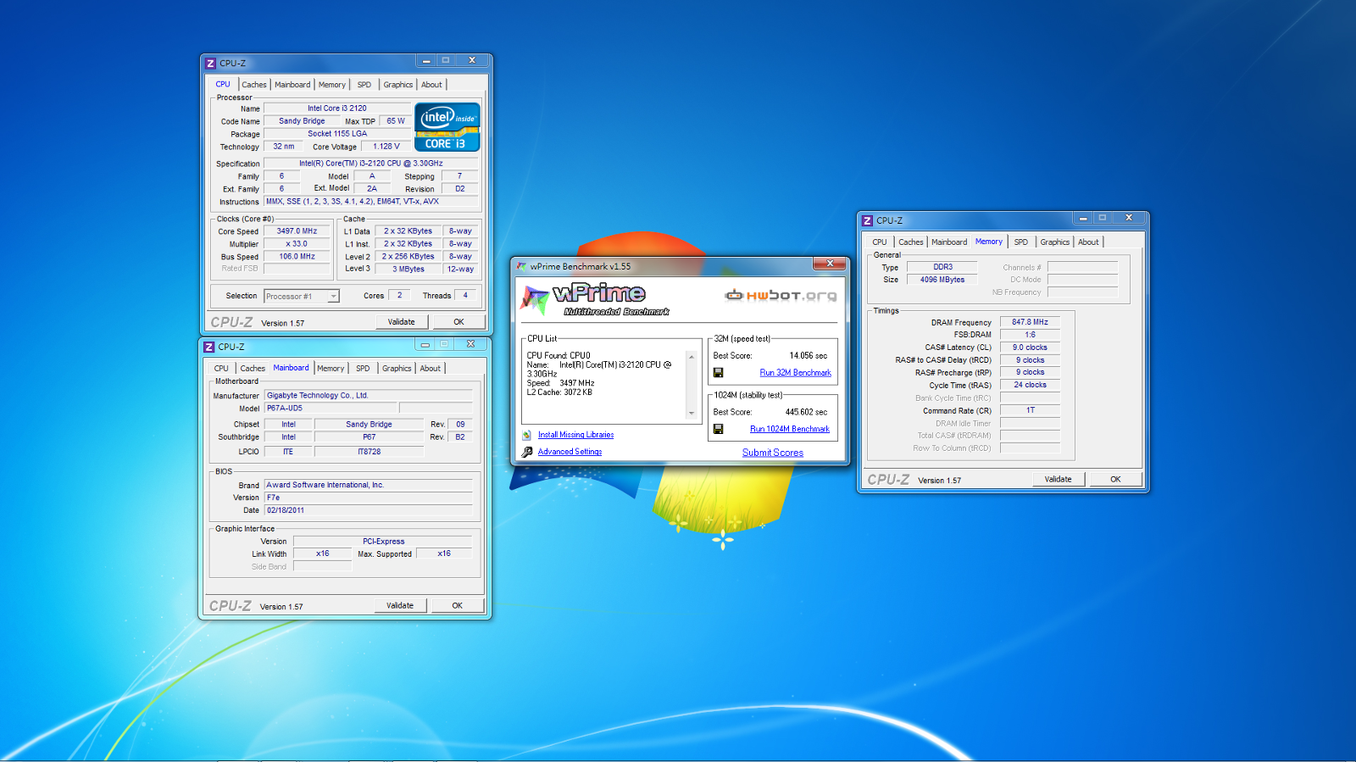Viewport: 1356px width, 762px height.
Task: Select Caches tab in the Memory window
Action: coord(911,242)
